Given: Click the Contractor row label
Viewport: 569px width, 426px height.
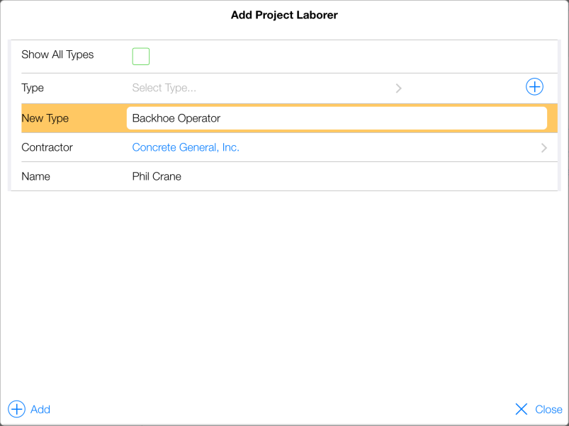Looking at the screenshot, I should pyautogui.click(x=47, y=148).
